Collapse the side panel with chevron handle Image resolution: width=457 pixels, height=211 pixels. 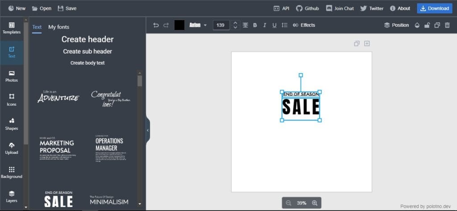click(148, 130)
